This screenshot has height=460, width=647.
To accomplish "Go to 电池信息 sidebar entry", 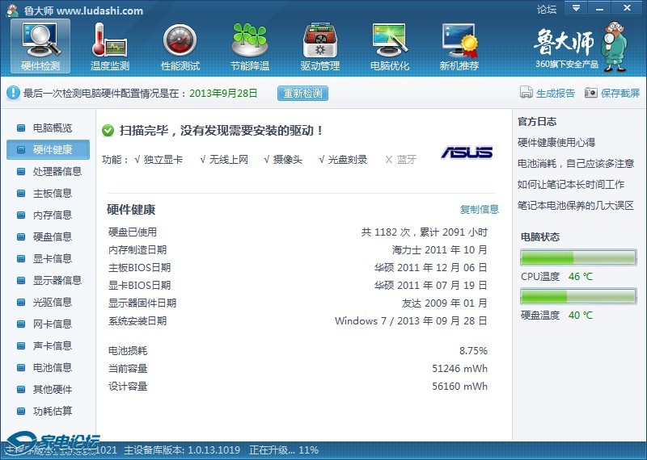I will pyautogui.click(x=52, y=368).
